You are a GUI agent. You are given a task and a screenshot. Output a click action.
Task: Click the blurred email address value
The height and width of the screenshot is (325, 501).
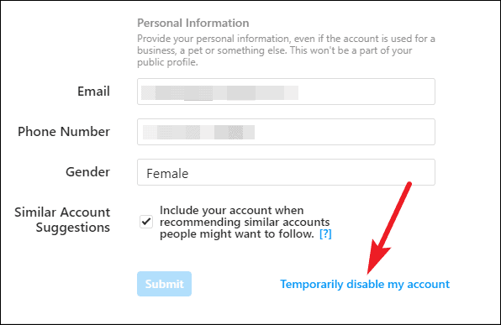click(220, 93)
